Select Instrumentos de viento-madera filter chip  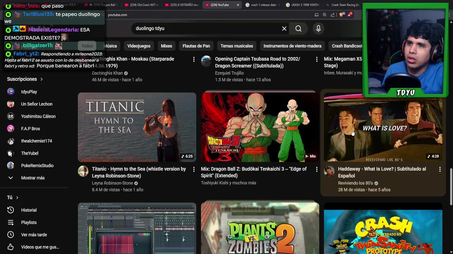click(x=292, y=46)
